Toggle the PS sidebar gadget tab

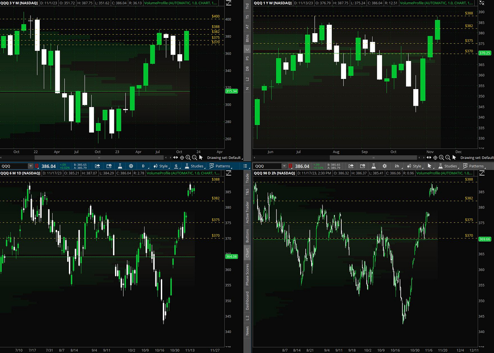pos(247,58)
